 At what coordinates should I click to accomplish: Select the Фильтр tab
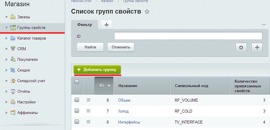coord(85,25)
